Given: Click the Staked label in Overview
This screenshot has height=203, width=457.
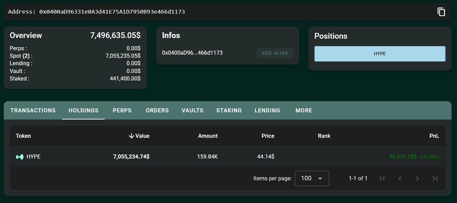Looking at the screenshot, I should click(19, 79).
